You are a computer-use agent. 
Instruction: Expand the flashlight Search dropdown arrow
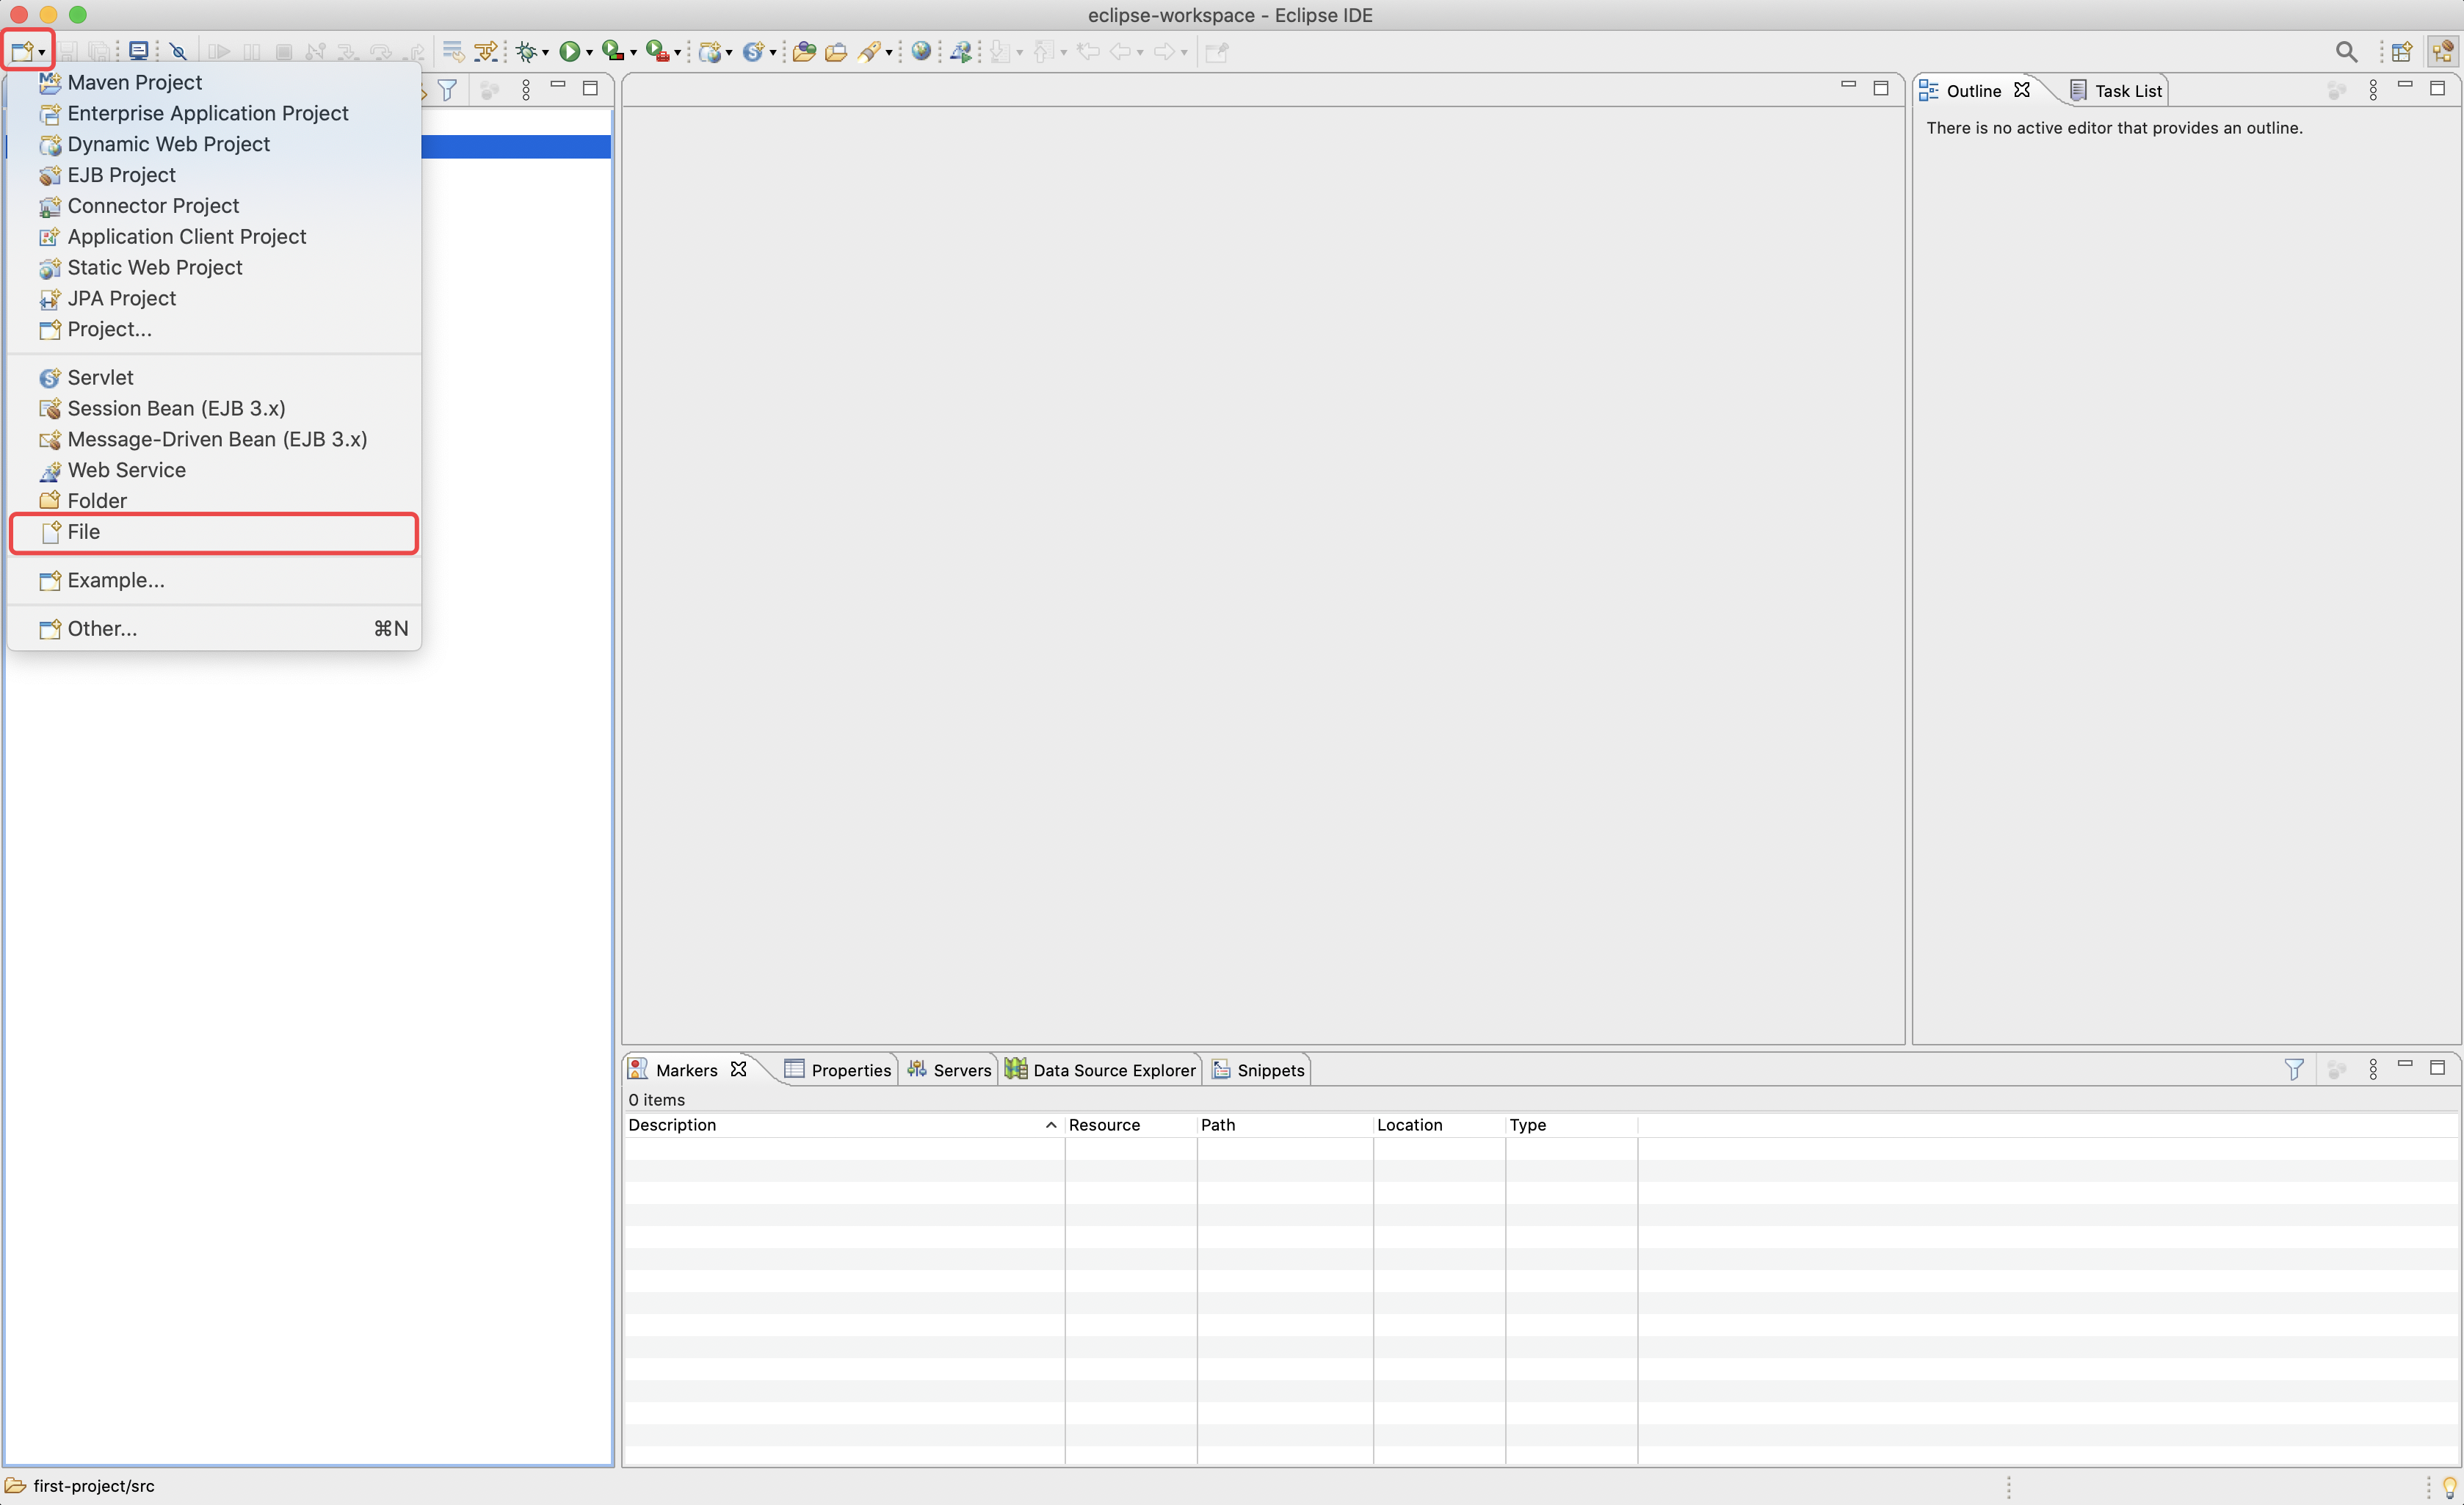tap(889, 52)
